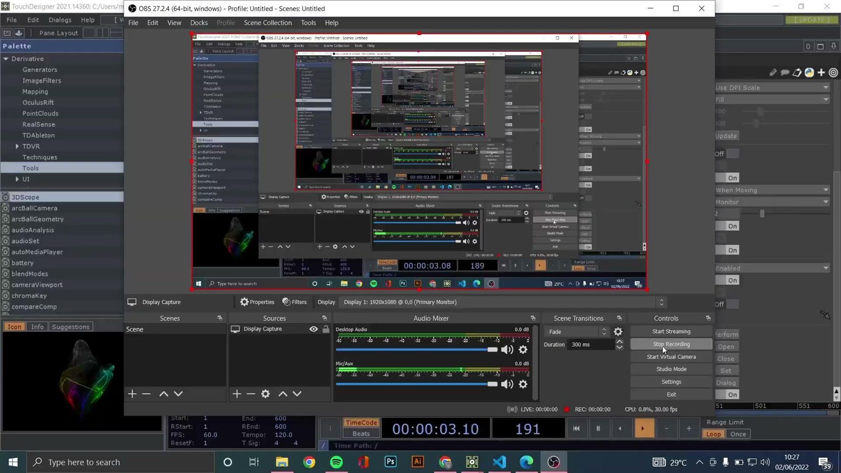
Task: Click the Start Streaming button
Action: pyautogui.click(x=671, y=332)
